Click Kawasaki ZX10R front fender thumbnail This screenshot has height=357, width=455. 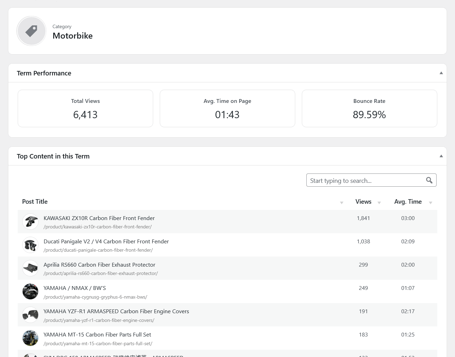click(x=31, y=222)
